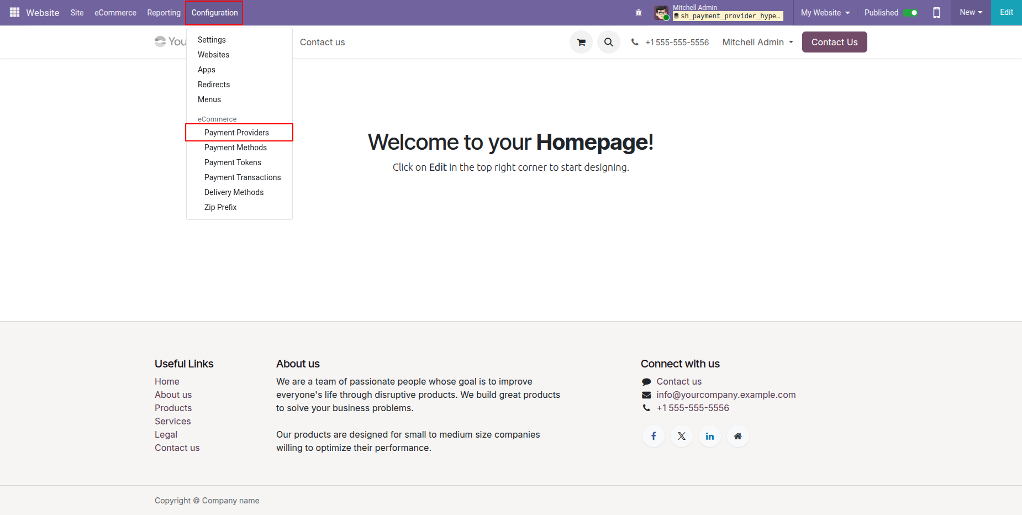
Task: Choose Delivery Methods in Configuration menu
Action: click(234, 192)
